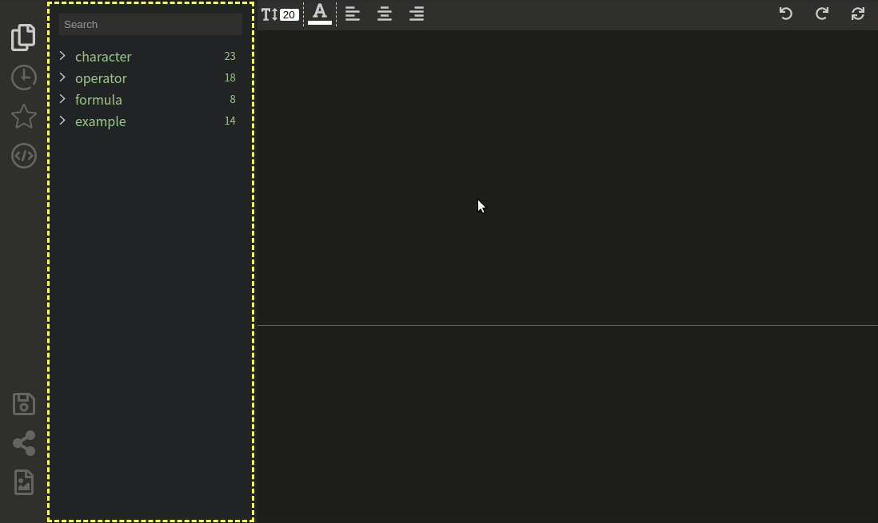Select the example tree item
The width and height of the screenshot is (878, 523).
pyautogui.click(x=101, y=121)
